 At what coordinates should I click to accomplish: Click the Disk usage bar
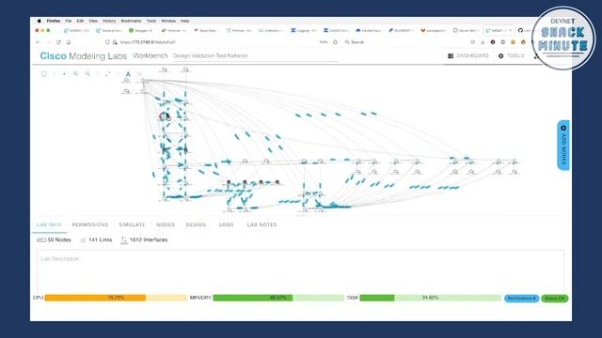[431, 298]
